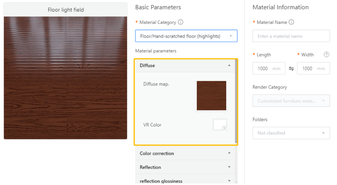Image resolution: width=337 pixels, height=185 pixels.
Task: Open the Material Category dropdown
Action: (x=186, y=36)
